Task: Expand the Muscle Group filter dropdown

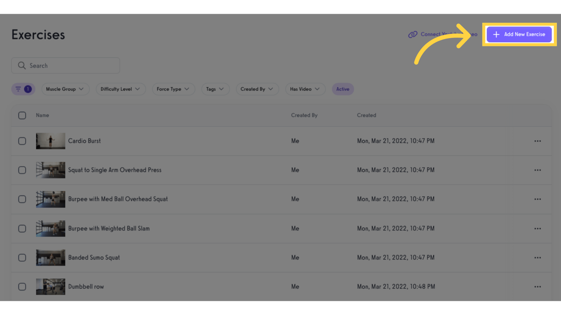Action: click(65, 89)
